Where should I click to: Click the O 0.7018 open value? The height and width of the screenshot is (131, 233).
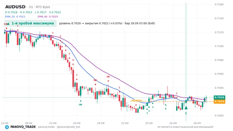pyautogui.click(x=11, y=12)
